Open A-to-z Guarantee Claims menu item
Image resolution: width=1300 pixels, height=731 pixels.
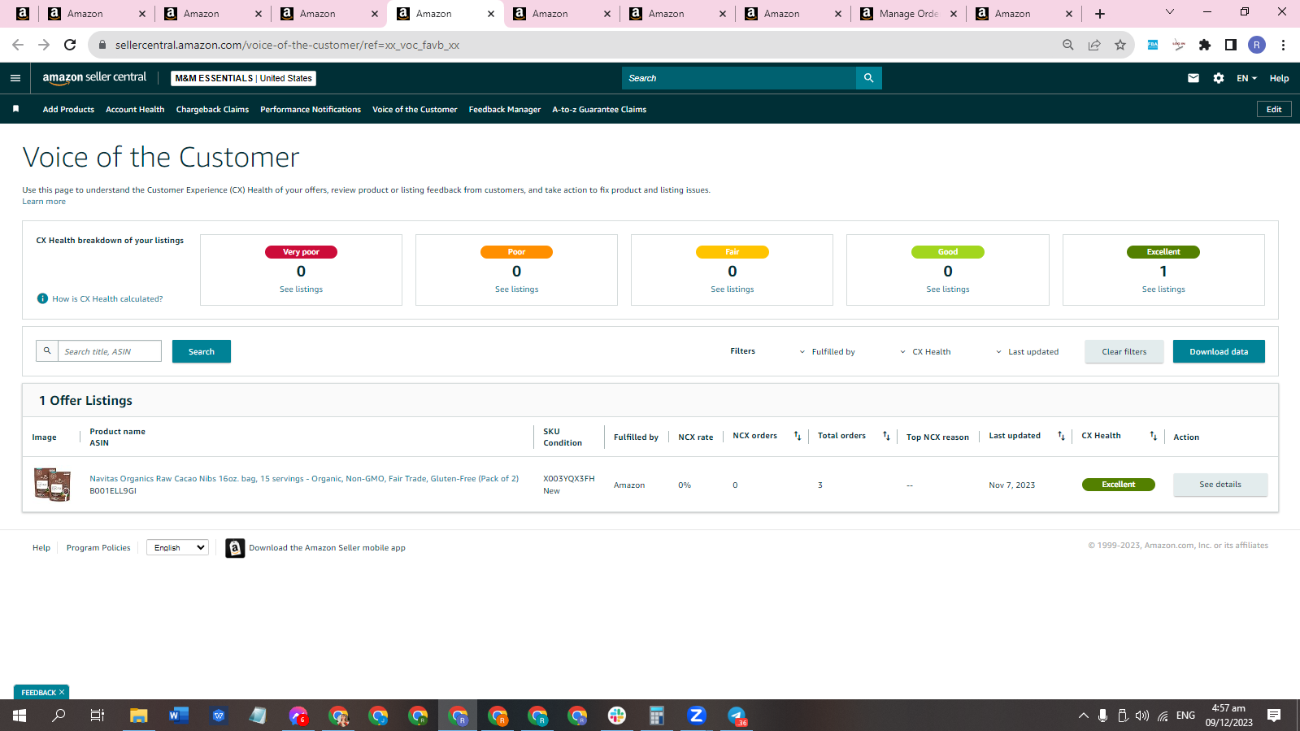(599, 109)
